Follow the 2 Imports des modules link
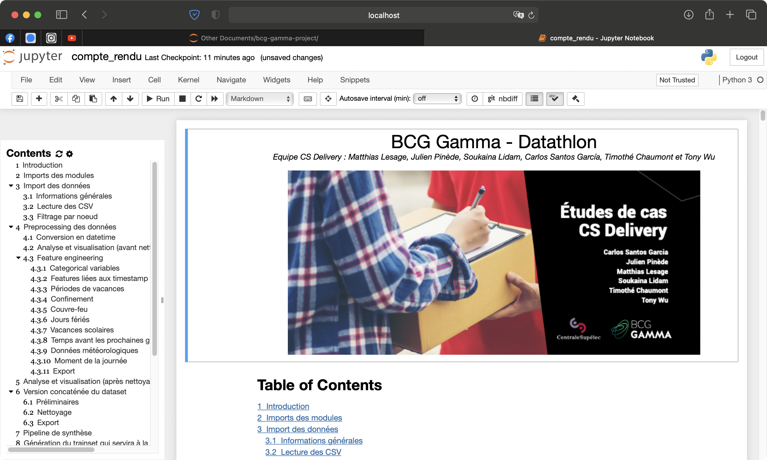 (x=299, y=418)
